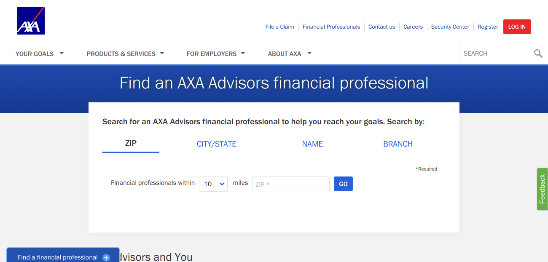Expand the About AXA menu
The width and height of the screenshot is (548, 262).
290,53
